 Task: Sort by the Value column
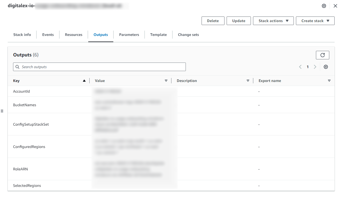166,81
